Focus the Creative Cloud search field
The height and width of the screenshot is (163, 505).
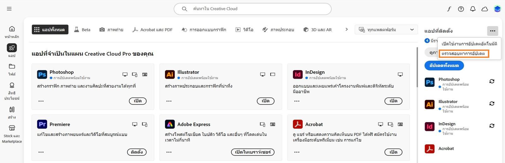(252, 9)
